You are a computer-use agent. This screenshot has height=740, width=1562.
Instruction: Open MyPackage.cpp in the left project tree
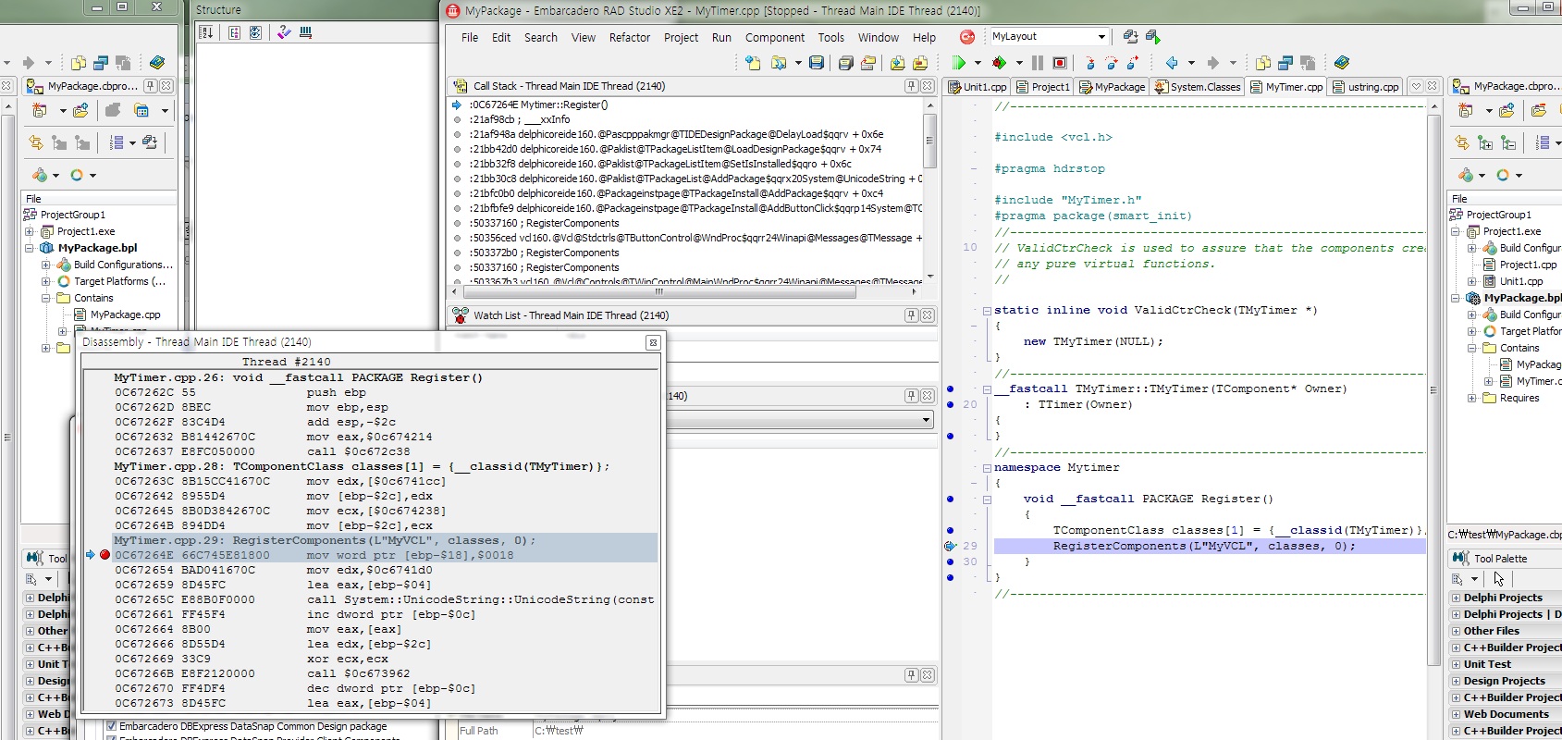[125, 314]
